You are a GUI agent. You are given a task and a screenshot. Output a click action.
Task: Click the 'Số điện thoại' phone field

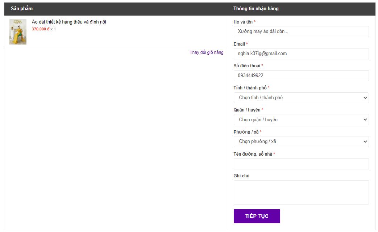point(301,76)
